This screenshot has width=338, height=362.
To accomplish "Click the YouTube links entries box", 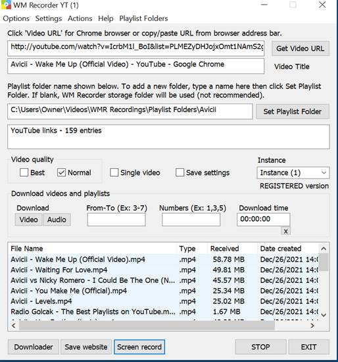I will [x=168, y=137].
